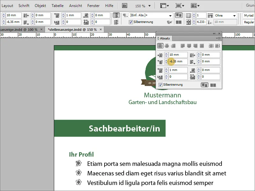This screenshot has width=255, height=191.
Task: Open the Ansicht menu
Action: click(76, 5)
